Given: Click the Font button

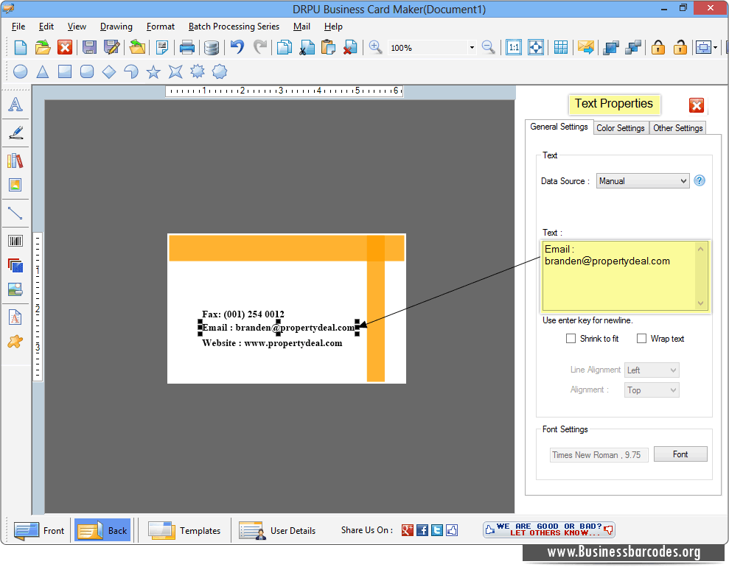Looking at the screenshot, I should (x=680, y=454).
